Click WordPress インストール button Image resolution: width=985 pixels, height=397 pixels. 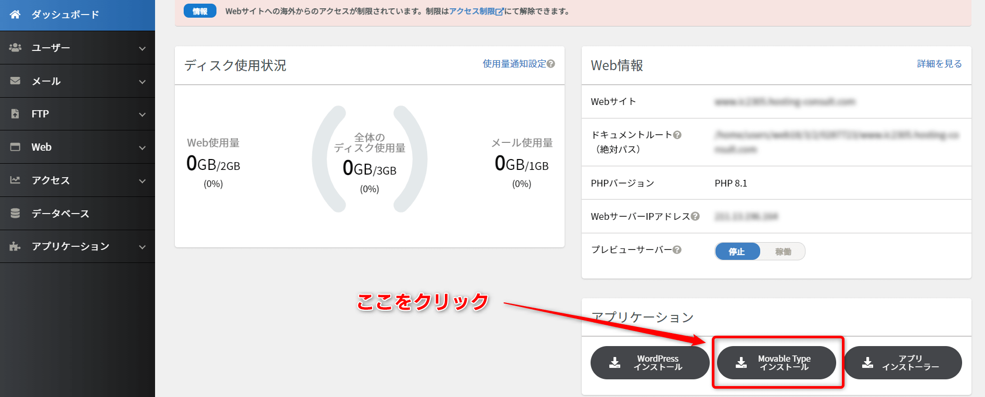click(x=650, y=363)
